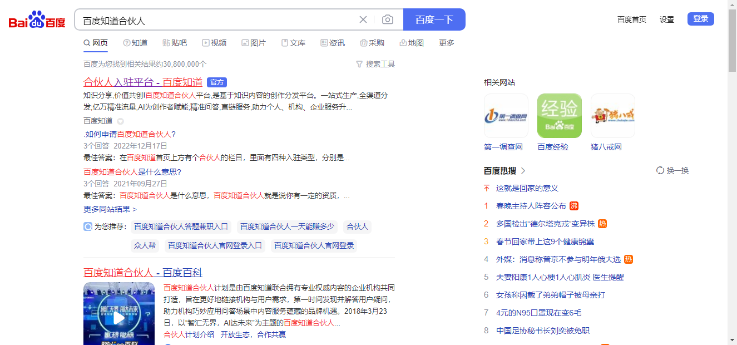
Task: Click 更多同站结果 > link
Action: click(x=110, y=209)
